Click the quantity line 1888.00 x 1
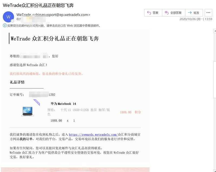 pyautogui.click(x=63, y=121)
